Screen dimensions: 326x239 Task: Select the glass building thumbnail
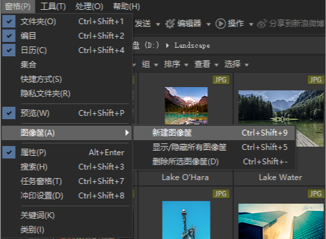281,221
